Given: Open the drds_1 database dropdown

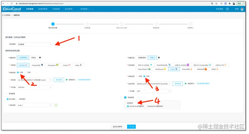Looking at the screenshot, I should coord(35,105).
